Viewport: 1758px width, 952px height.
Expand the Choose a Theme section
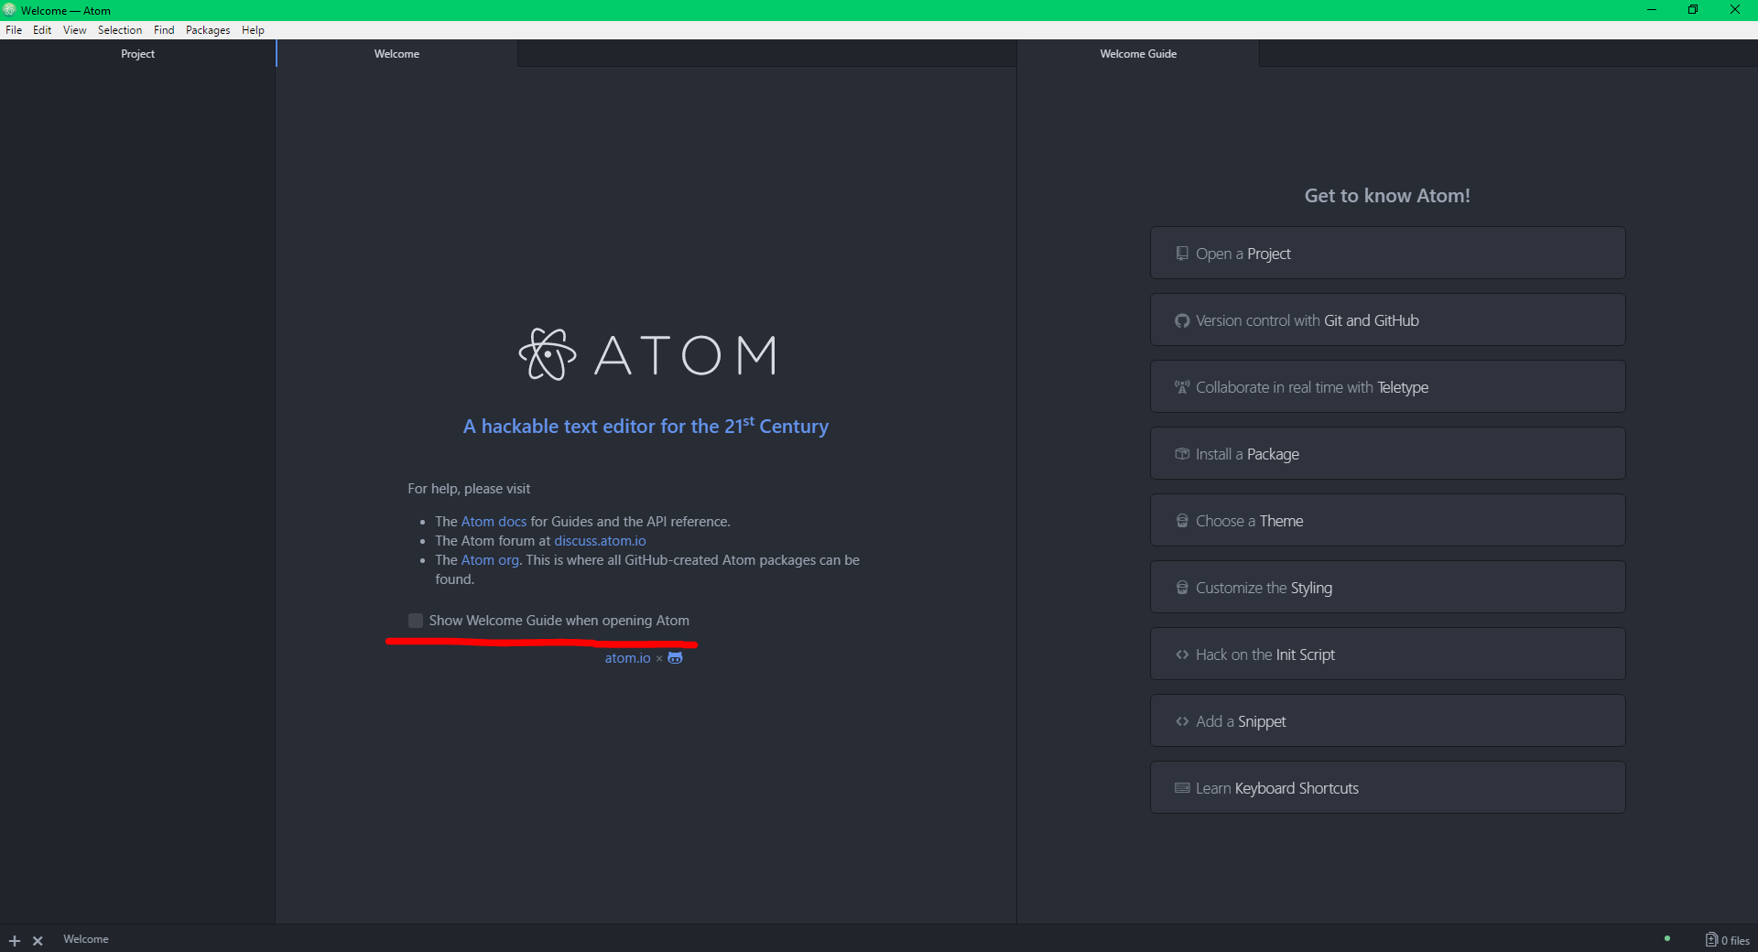tap(1387, 521)
